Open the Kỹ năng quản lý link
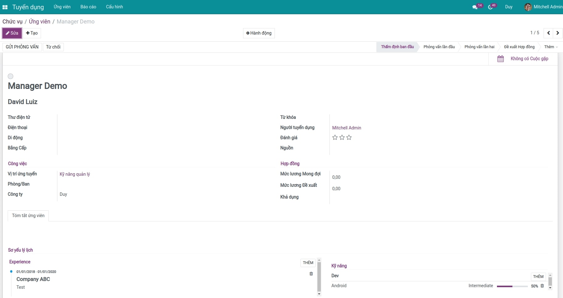This screenshot has width=563, height=298. pyautogui.click(x=75, y=174)
